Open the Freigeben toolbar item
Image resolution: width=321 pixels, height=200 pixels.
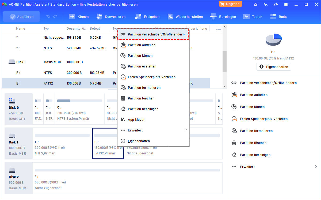(147, 17)
